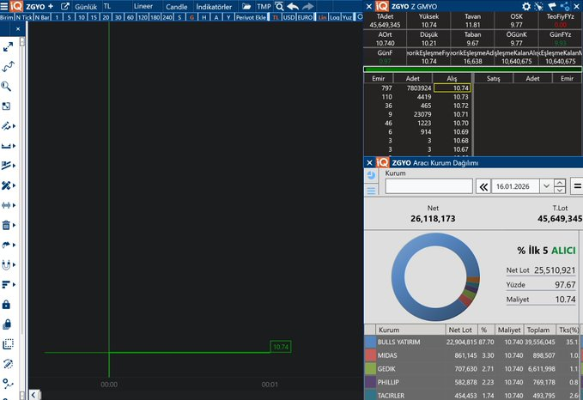Select the 60 minute period
Image resolution: width=583 pixels, height=400 pixels.
tap(131, 17)
